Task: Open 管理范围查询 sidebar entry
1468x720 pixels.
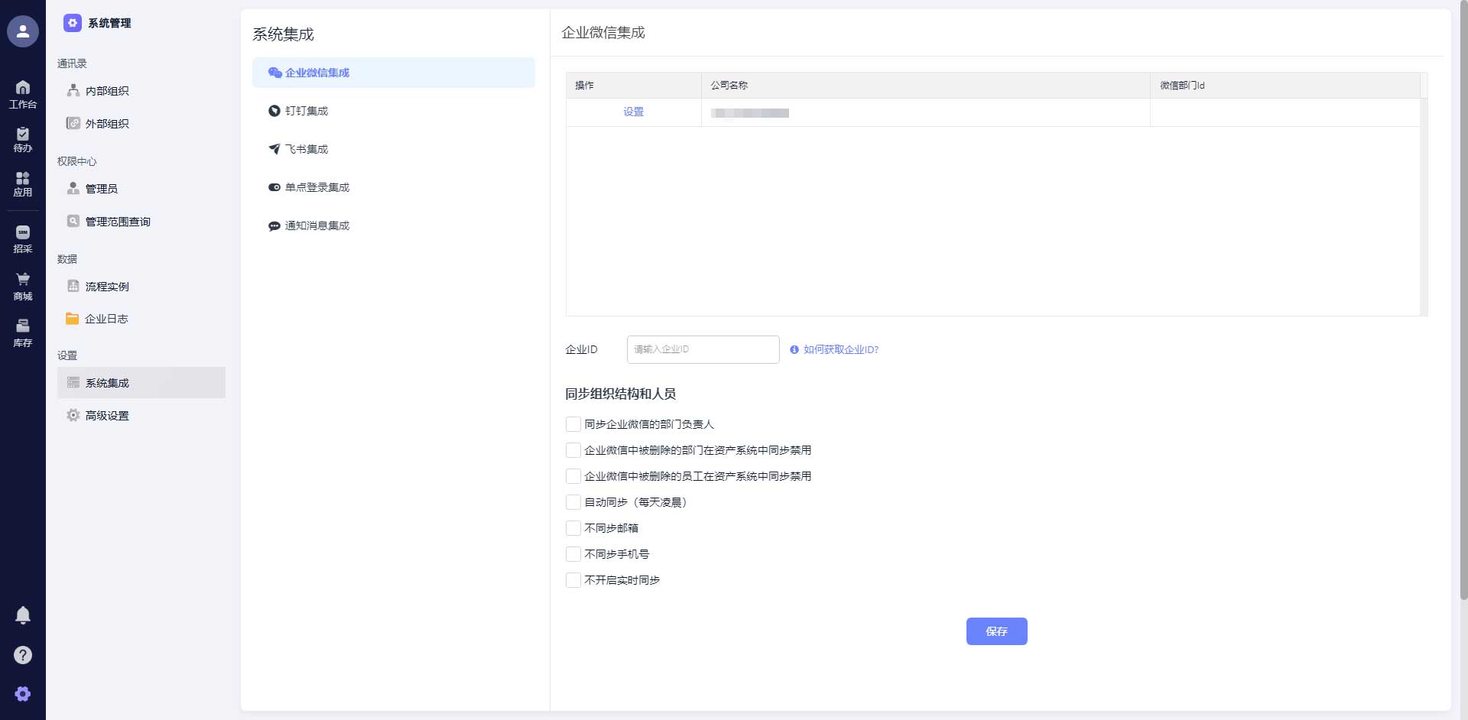Action: click(x=141, y=222)
